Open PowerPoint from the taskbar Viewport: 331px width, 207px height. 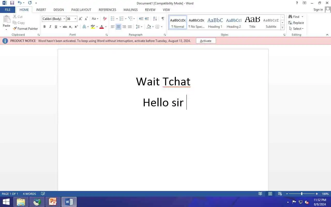pos(53,202)
